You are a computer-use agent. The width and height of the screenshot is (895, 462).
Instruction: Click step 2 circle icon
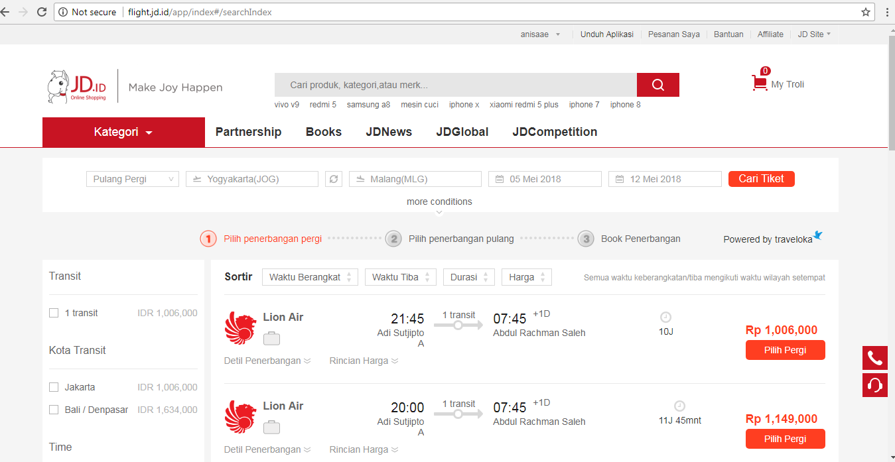click(393, 239)
